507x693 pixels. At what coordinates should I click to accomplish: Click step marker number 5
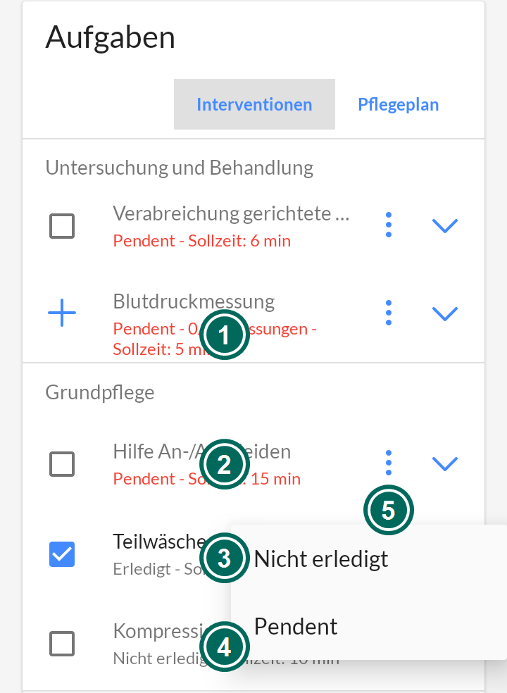[389, 510]
